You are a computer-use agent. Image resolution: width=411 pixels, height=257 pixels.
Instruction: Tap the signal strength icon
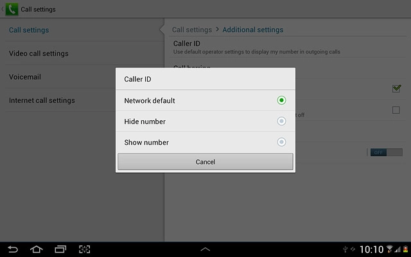click(x=398, y=249)
